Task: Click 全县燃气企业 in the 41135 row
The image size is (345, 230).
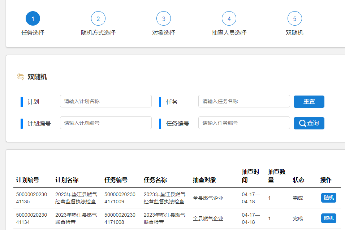Action: [208, 198]
